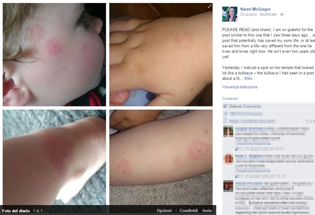Click the third commenter's avatar

228,186
